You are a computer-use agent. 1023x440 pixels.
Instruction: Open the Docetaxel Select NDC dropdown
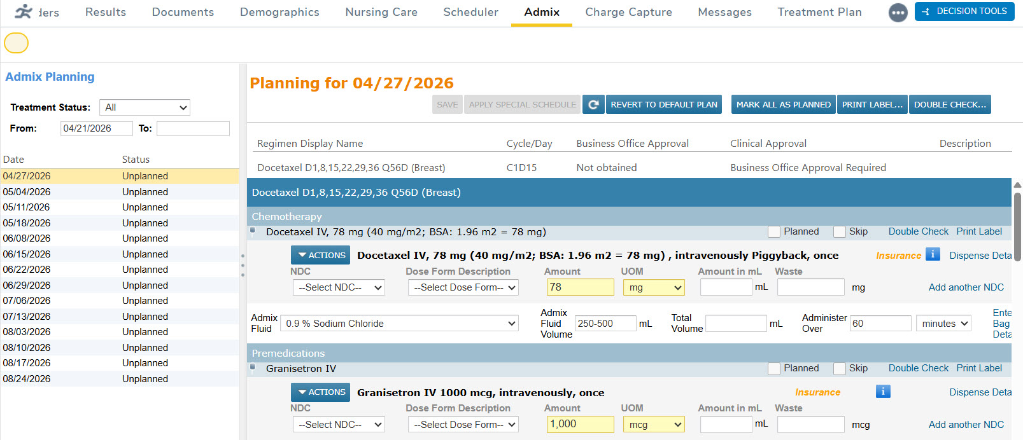pyautogui.click(x=339, y=287)
